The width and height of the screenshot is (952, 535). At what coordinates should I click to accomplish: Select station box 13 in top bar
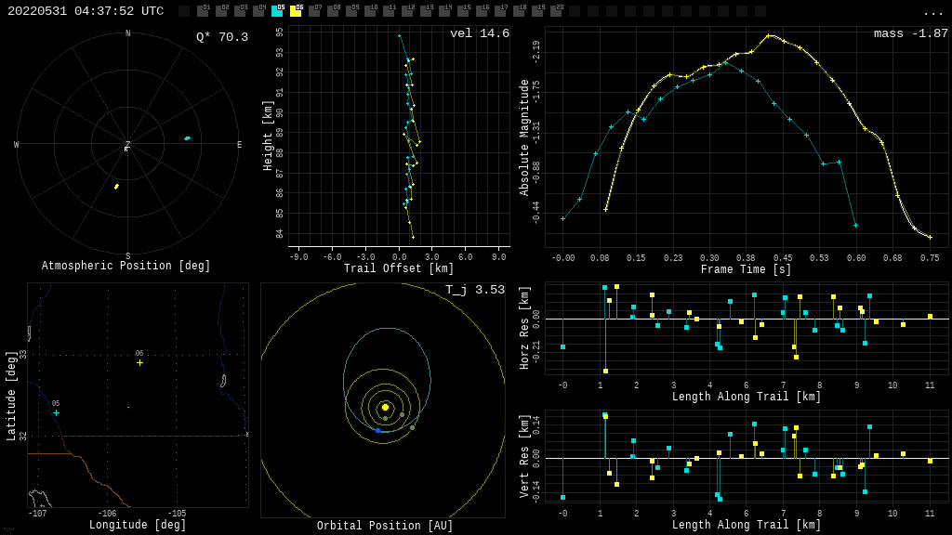point(426,11)
